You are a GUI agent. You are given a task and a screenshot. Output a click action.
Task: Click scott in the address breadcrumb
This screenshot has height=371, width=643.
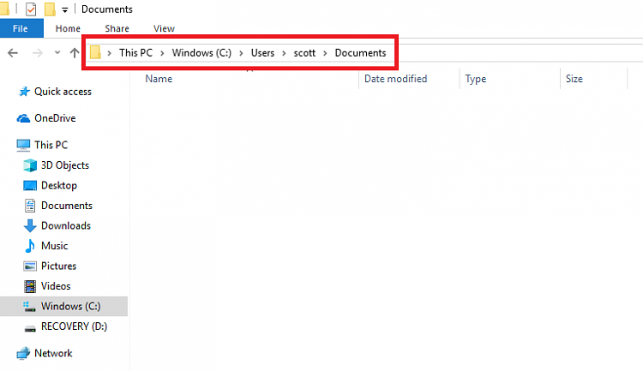pos(304,53)
